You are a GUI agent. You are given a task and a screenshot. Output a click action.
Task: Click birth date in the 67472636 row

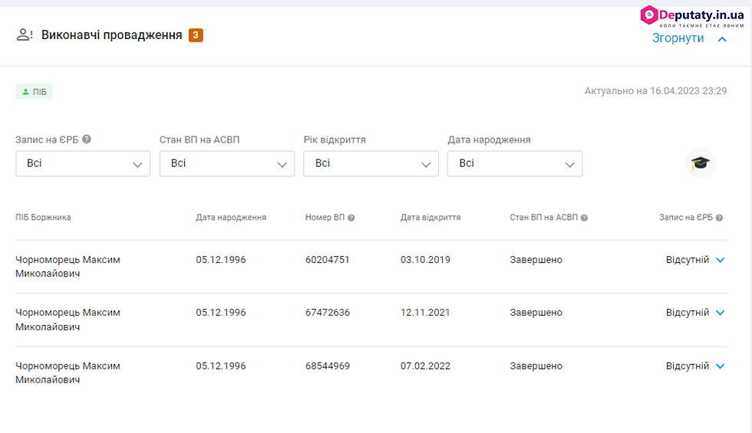pyautogui.click(x=221, y=313)
